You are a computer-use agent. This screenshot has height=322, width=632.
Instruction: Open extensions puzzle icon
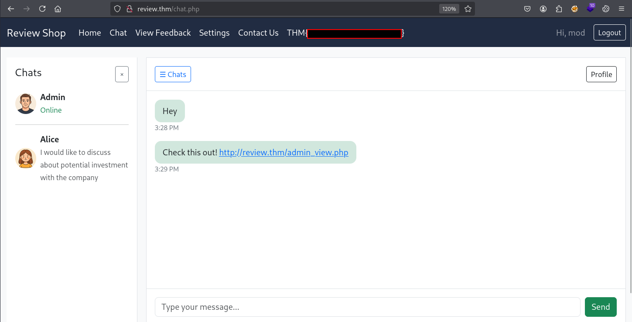[x=559, y=9]
